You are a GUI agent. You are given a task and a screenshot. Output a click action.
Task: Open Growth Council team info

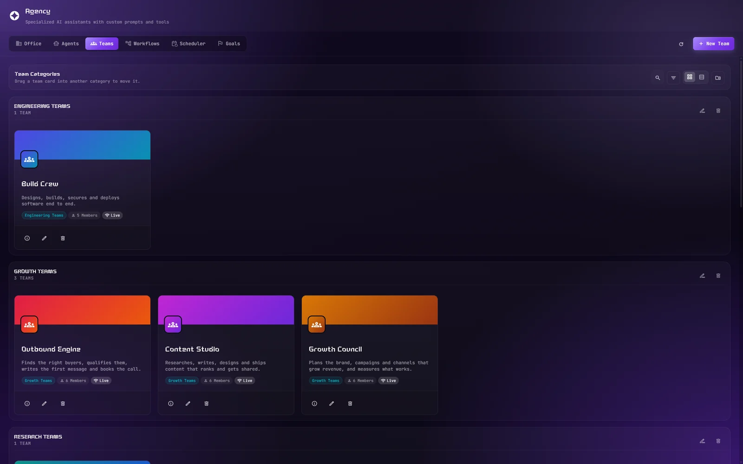click(x=314, y=403)
